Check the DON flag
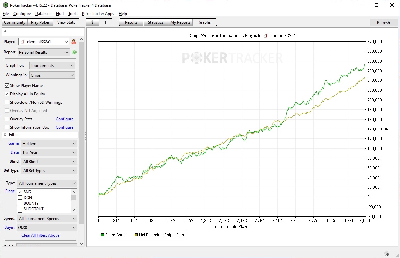Image resolution: width=400 pixels, height=258 pixels. click(20, 198)
